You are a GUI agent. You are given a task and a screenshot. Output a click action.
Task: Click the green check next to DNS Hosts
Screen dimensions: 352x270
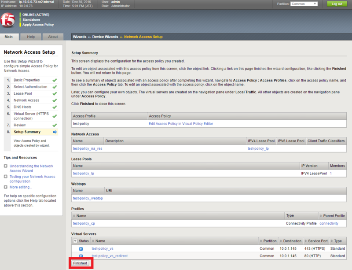(55, 107)
